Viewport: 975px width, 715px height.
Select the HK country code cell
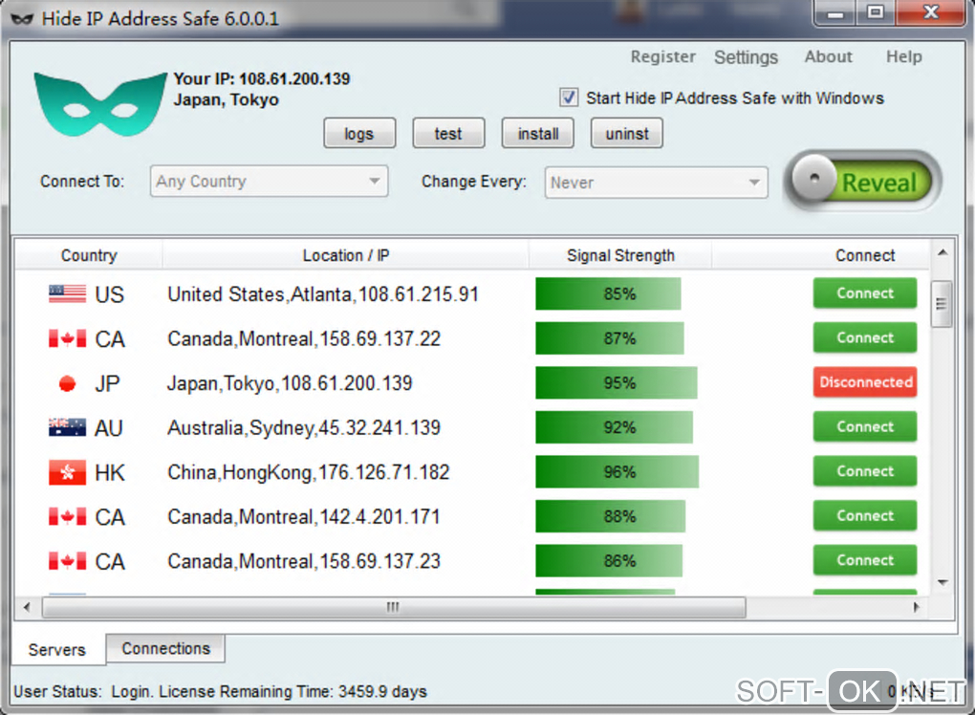point(109,472)
